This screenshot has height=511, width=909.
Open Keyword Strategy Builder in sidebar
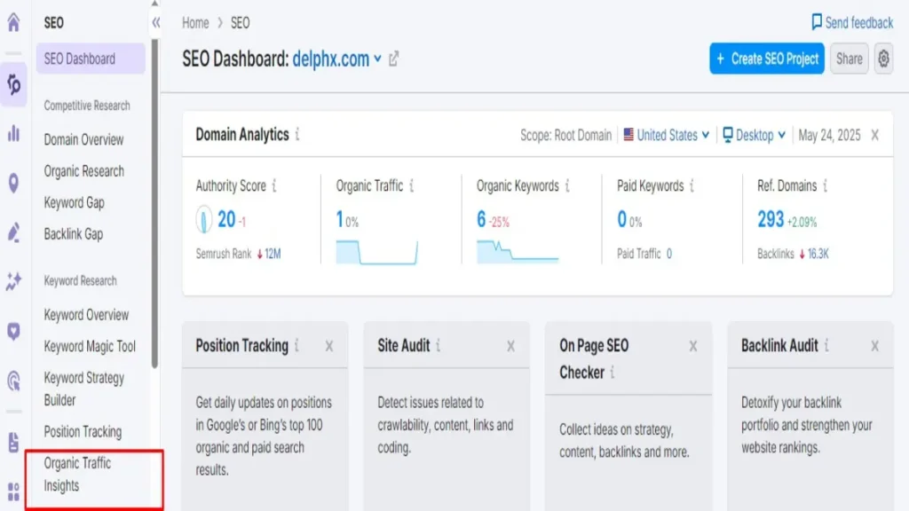point(84,389)
